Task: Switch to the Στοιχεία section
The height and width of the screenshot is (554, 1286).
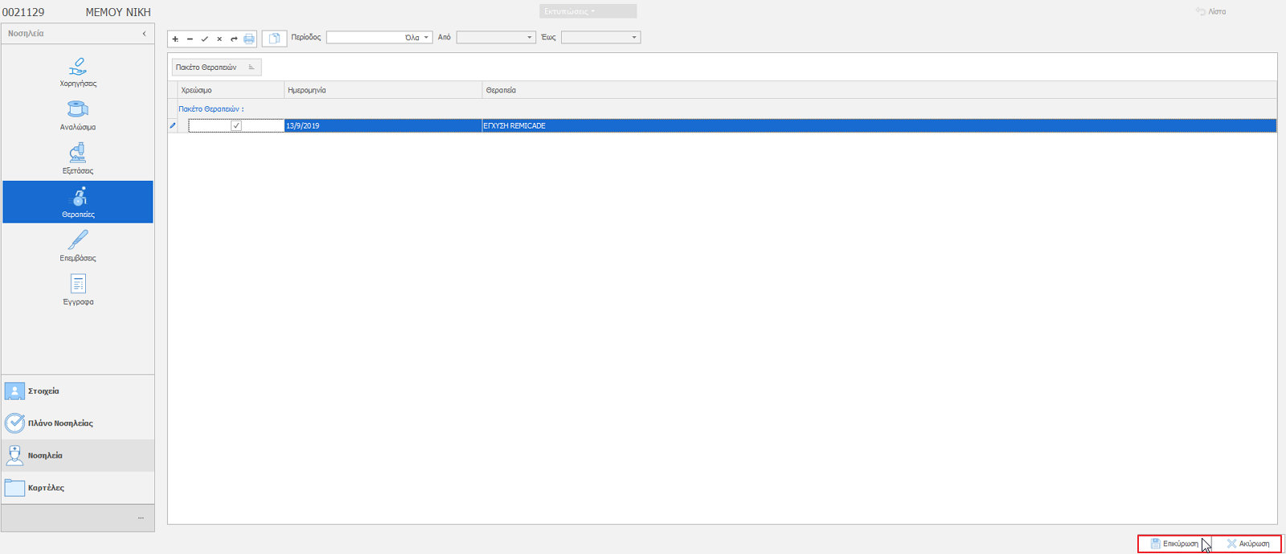Action: pyautogui.click(x=43, y=392)
